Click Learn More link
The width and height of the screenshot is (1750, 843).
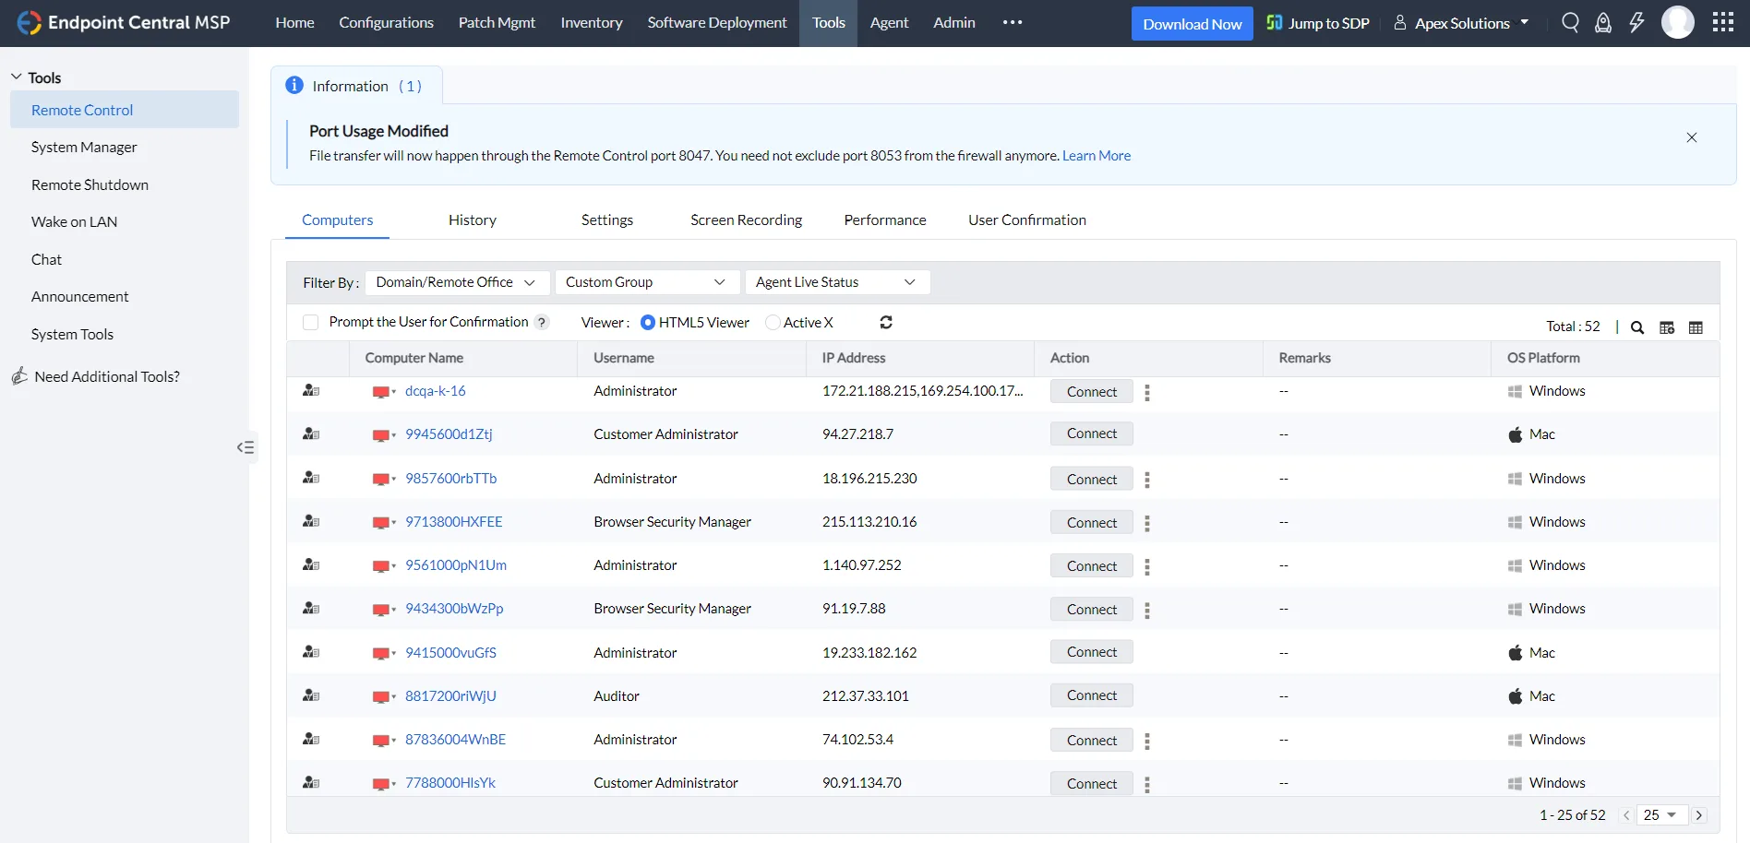pos(1097,156)
